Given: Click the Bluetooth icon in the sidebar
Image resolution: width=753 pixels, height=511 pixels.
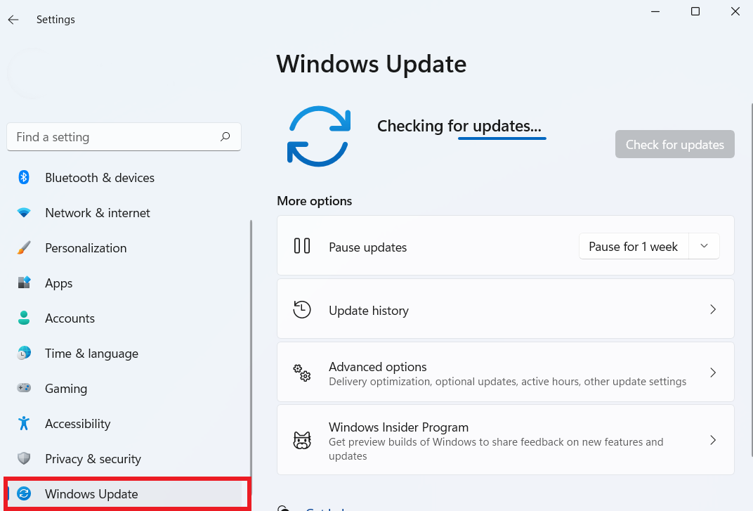Looking at the screenshot, I should coord(24,177).
